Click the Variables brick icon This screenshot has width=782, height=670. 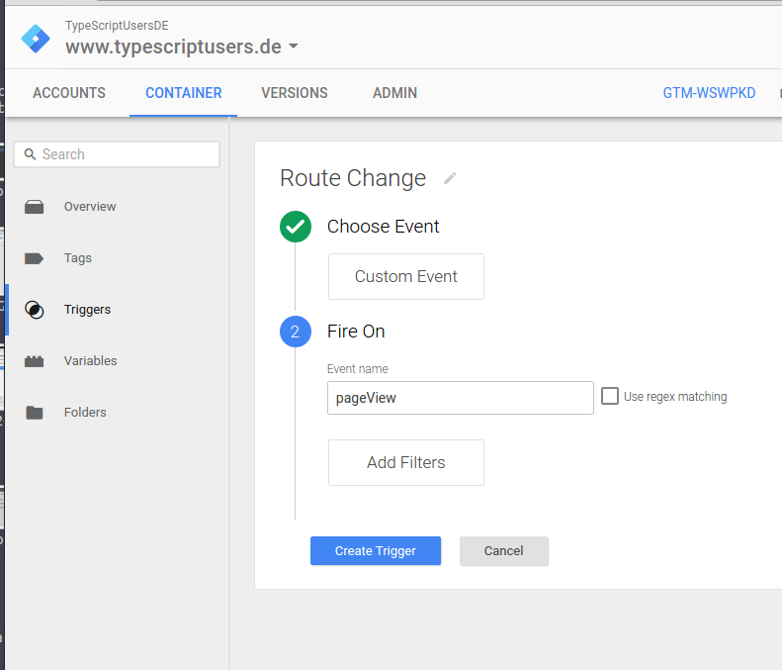34,361
